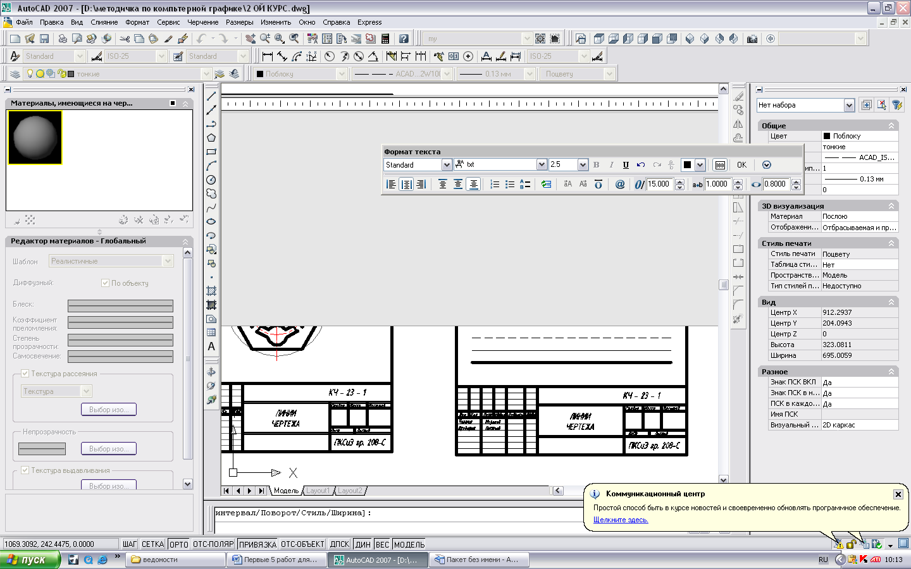911x569 pixels.
Task: Open the 0.13 мм lineweight dropdown
Action: (530, 74)
